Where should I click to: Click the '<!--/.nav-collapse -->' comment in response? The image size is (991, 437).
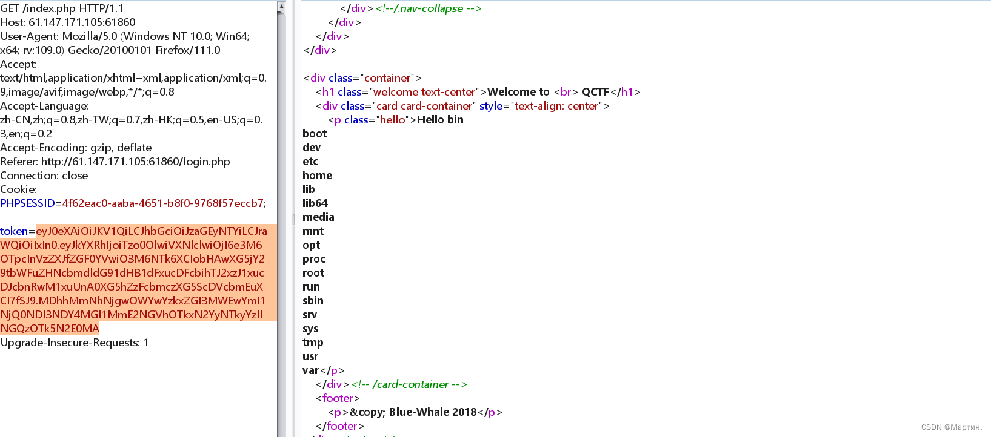pyautogui.click(x=429, y=8)
